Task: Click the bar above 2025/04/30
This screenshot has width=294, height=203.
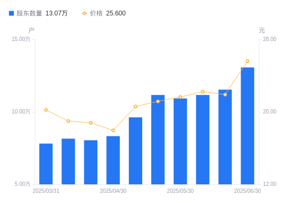Action: pos(113,160)
